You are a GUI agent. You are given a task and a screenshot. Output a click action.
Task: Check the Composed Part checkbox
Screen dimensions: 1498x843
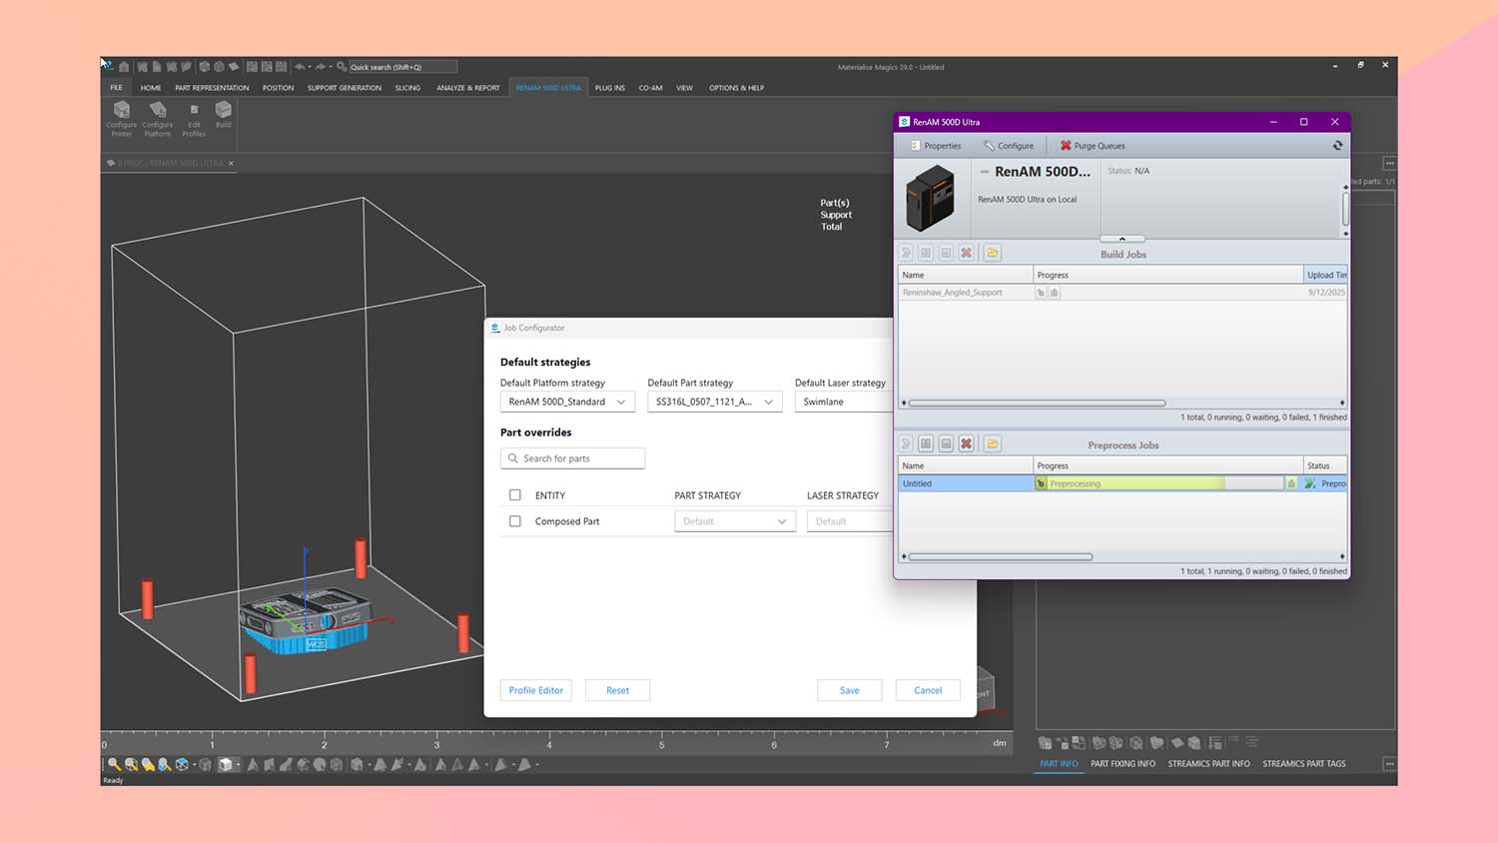click(515, 521)
